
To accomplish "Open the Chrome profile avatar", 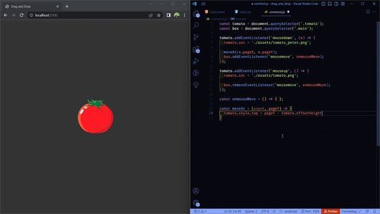I will pyautogui.click(x=177, y=15).
